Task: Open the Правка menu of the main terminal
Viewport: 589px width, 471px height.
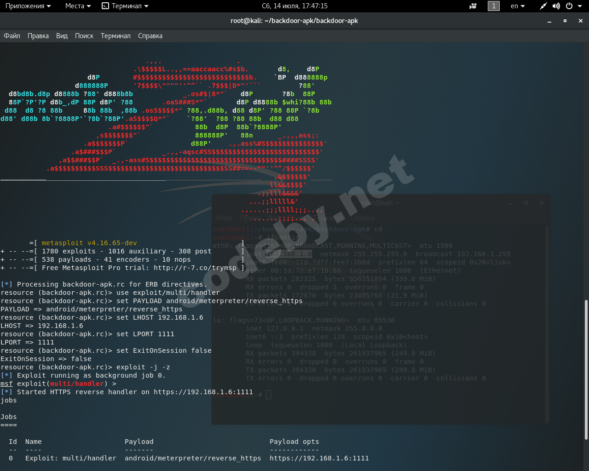Action: 38,36
